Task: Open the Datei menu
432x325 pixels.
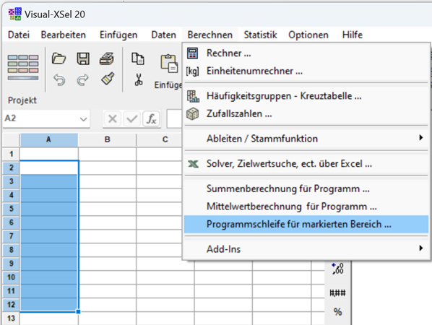Action: (x=19, y=35)
